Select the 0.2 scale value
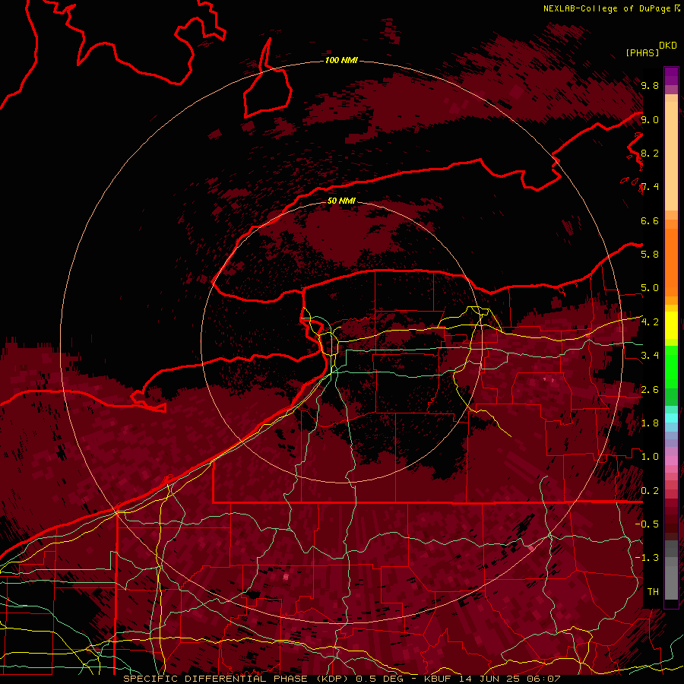 coord(650,491)
